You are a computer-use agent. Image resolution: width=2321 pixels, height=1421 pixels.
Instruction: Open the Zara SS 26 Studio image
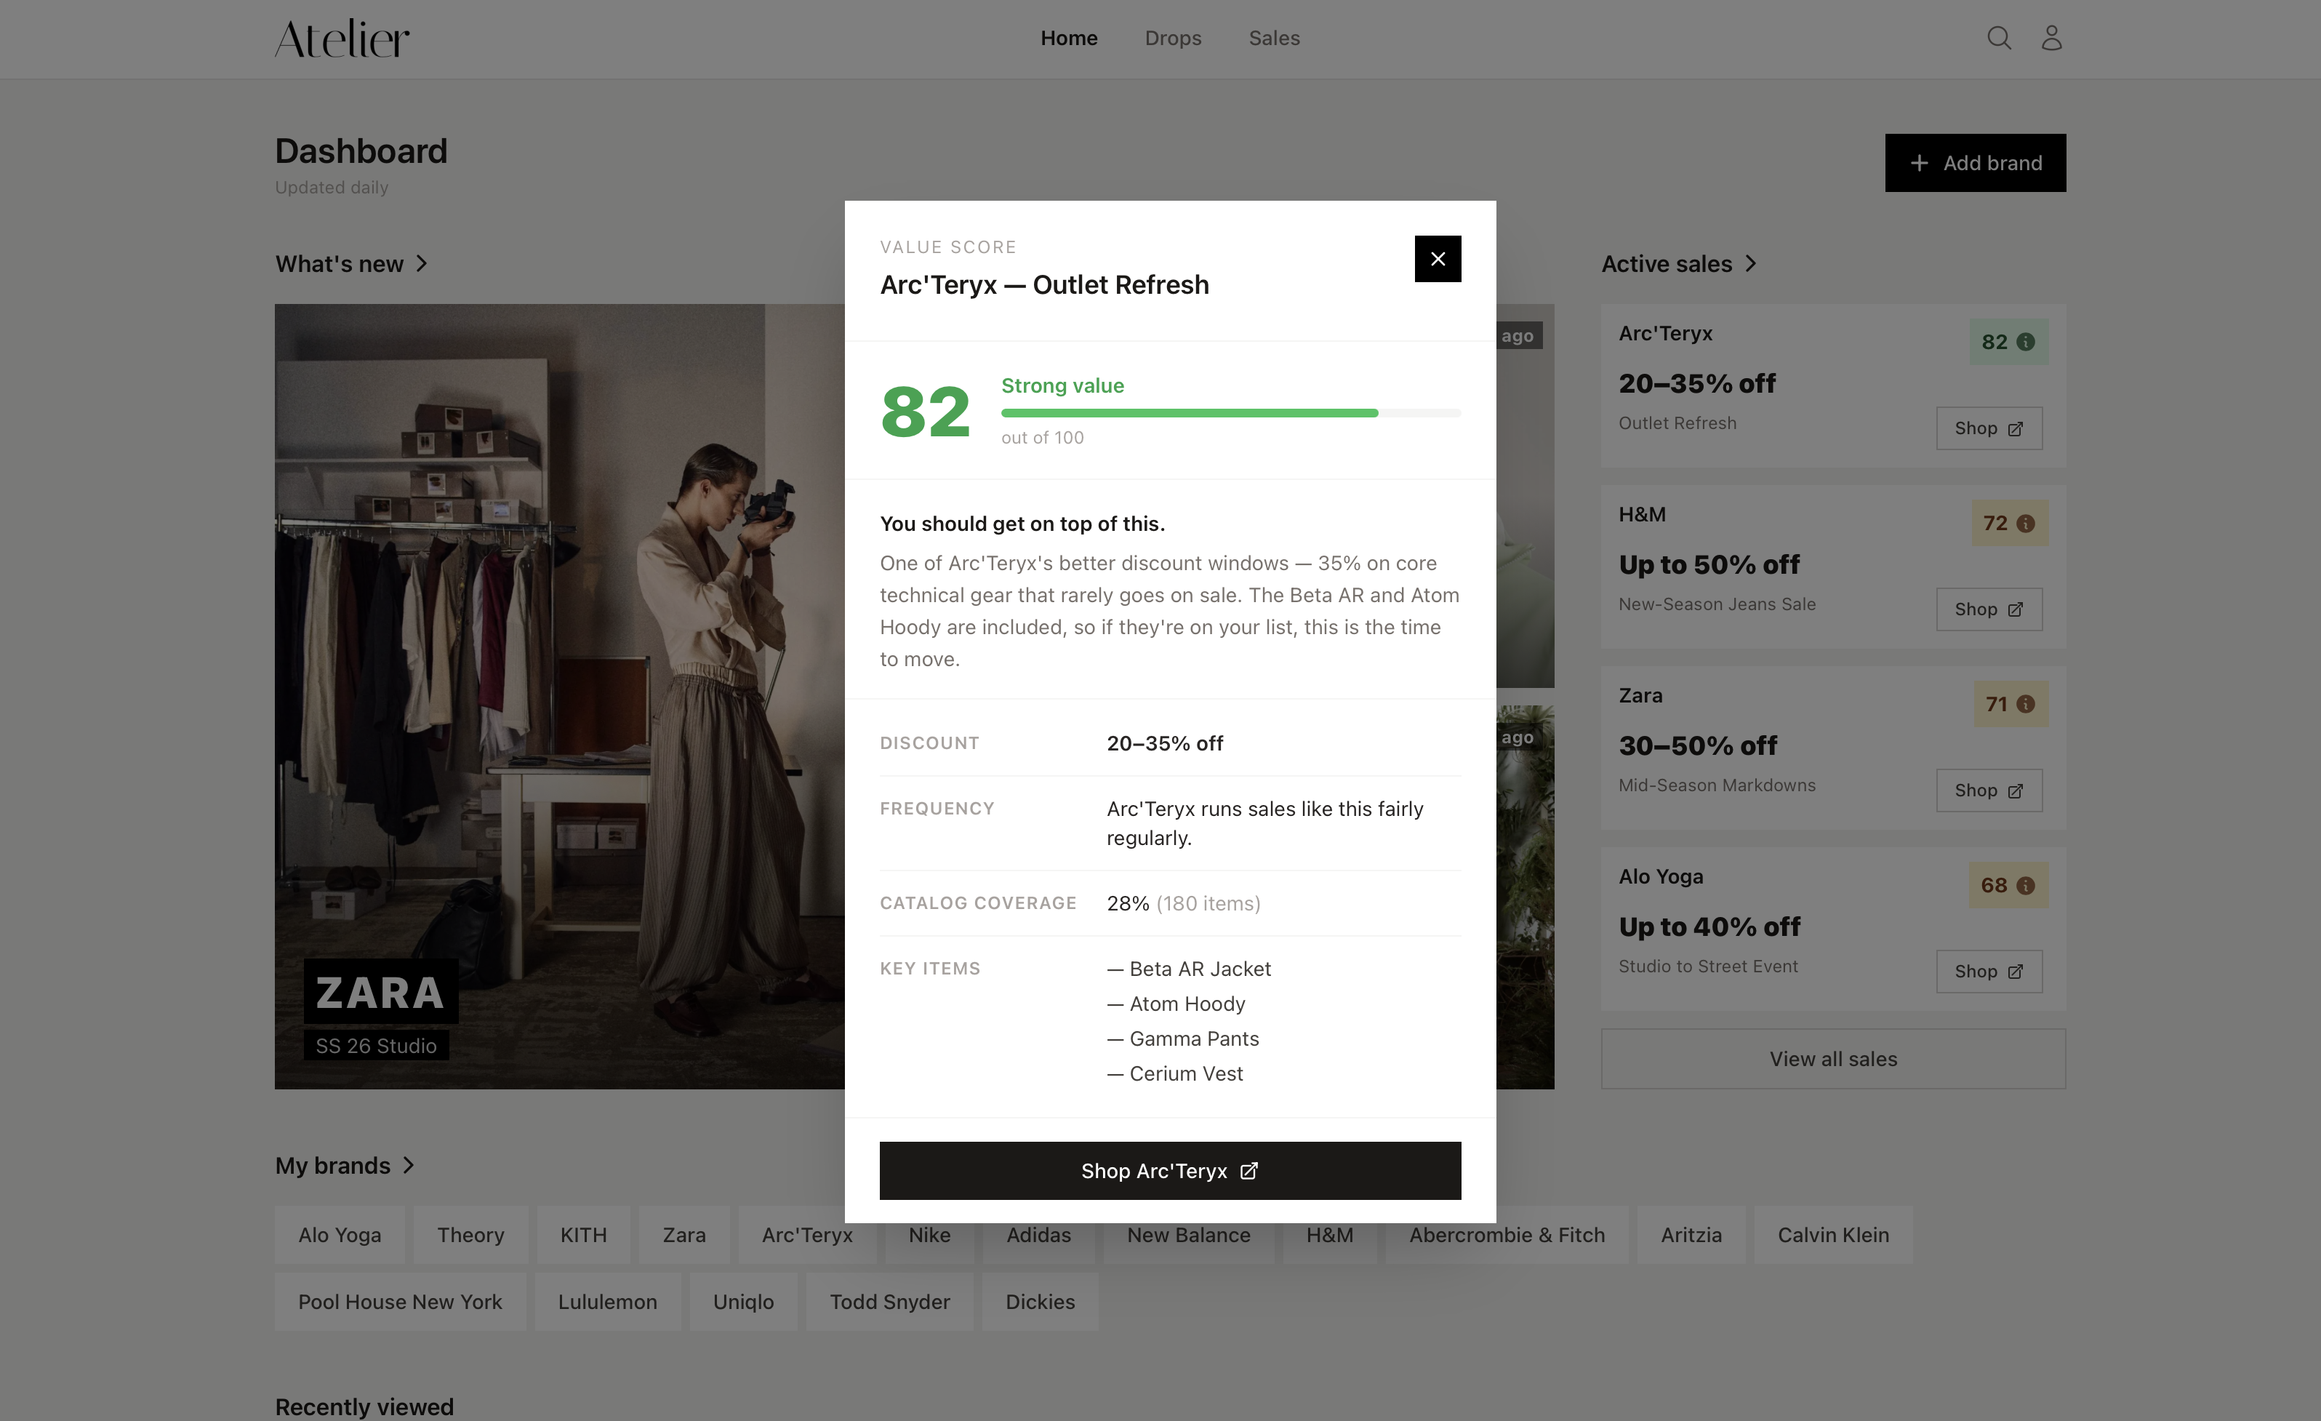click(560, 695)
